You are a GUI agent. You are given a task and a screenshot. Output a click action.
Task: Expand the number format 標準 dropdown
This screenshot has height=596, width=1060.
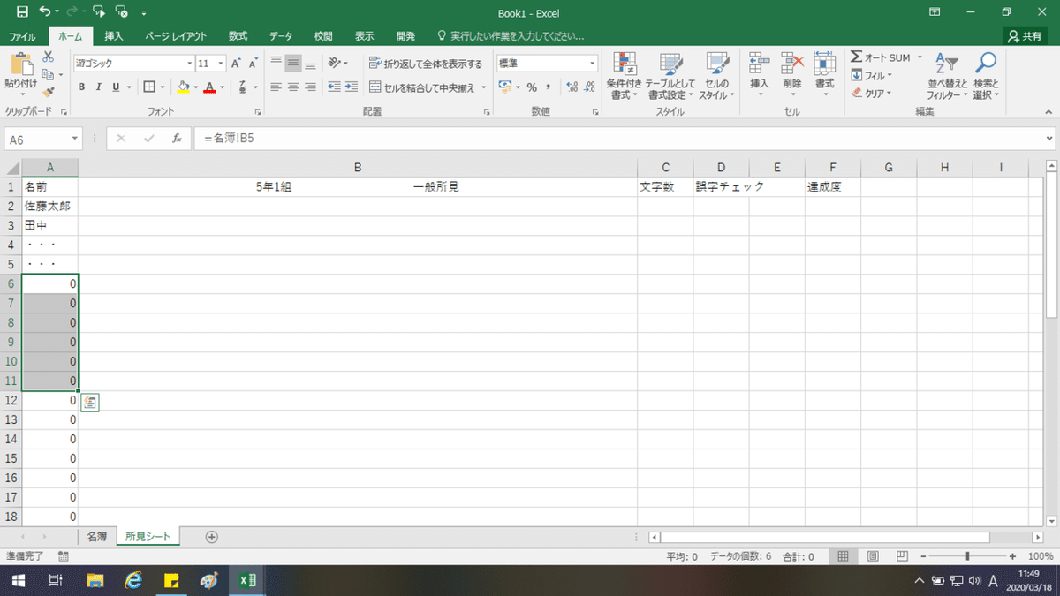coord(594,64)
